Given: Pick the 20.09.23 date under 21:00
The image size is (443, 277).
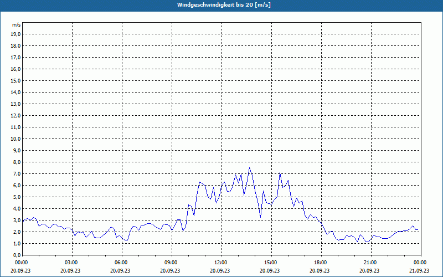Looking at the screenshot, I should [x=369, y=270].
